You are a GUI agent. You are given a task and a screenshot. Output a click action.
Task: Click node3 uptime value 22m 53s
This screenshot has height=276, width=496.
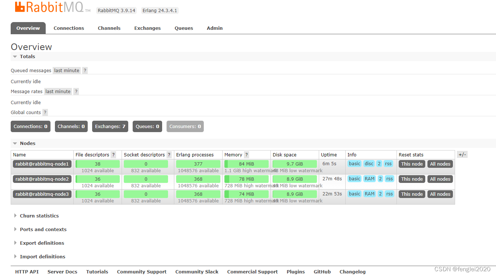click(332, 194)
